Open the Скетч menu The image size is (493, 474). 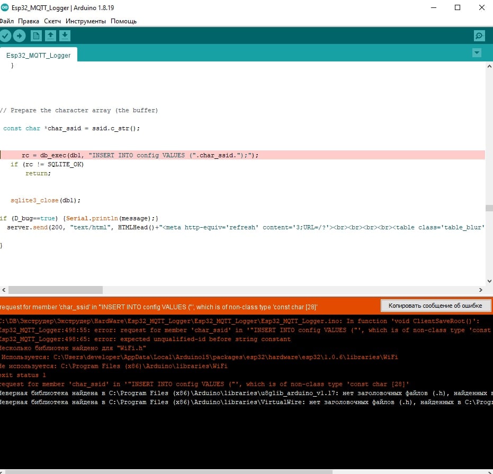[x=52, y=21]
